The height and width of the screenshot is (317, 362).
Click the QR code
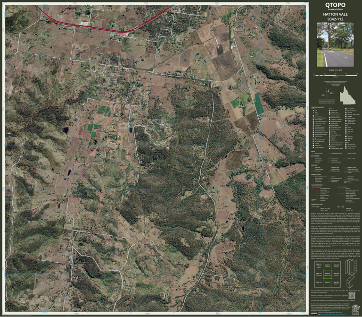[352, 295]
